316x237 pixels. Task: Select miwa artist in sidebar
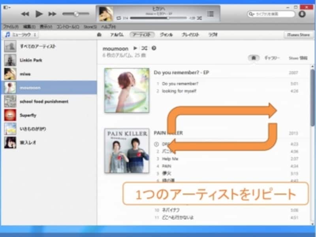point(49,74)
